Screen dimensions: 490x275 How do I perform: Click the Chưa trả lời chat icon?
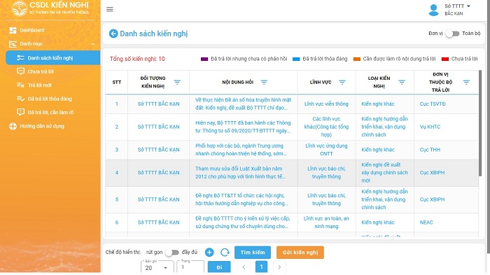(x=20, y=71)
